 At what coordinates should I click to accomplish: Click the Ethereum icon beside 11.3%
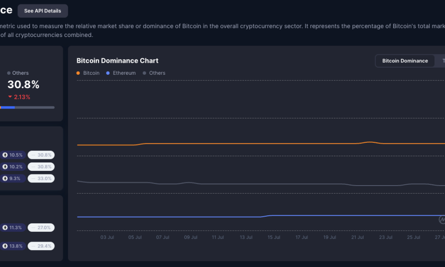(5, 227)
